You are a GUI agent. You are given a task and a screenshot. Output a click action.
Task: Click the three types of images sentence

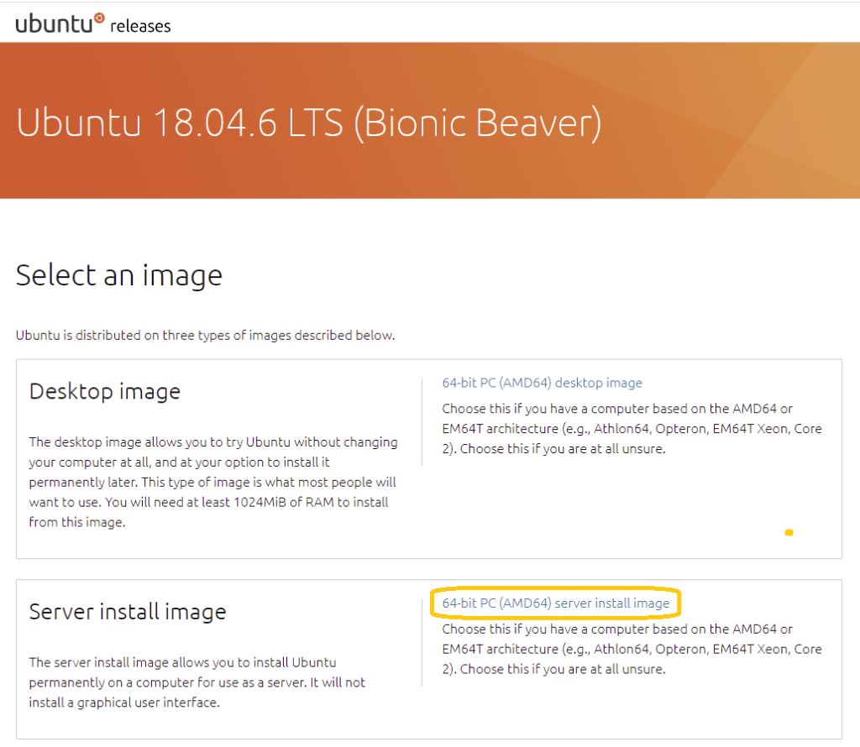tap(205, 336)
